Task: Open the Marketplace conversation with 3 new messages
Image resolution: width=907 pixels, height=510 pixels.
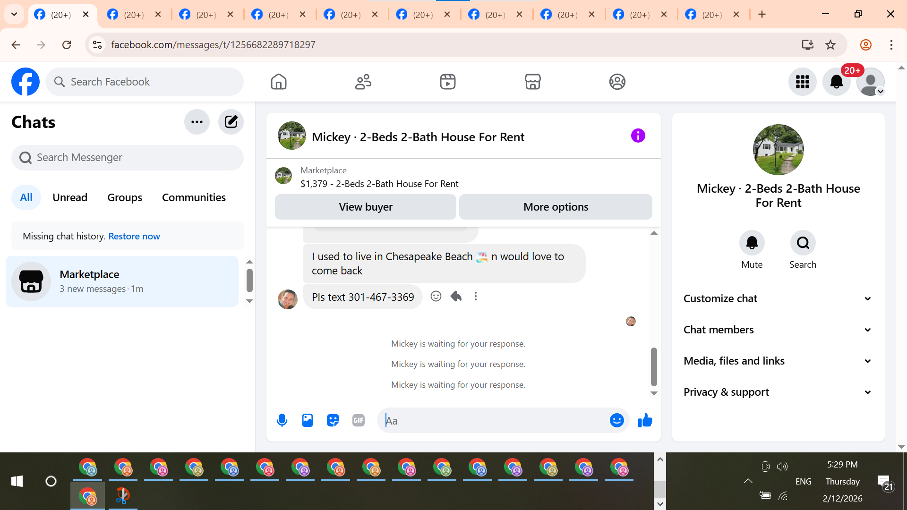Action: pos(122,281)
